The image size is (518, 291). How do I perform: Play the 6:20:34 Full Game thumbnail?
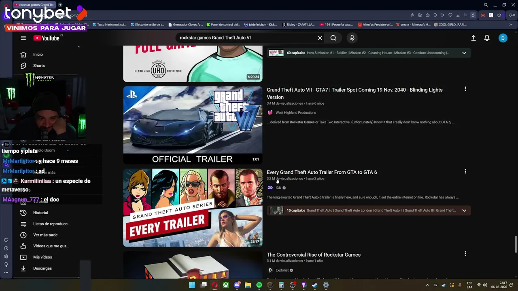[193, 63]
